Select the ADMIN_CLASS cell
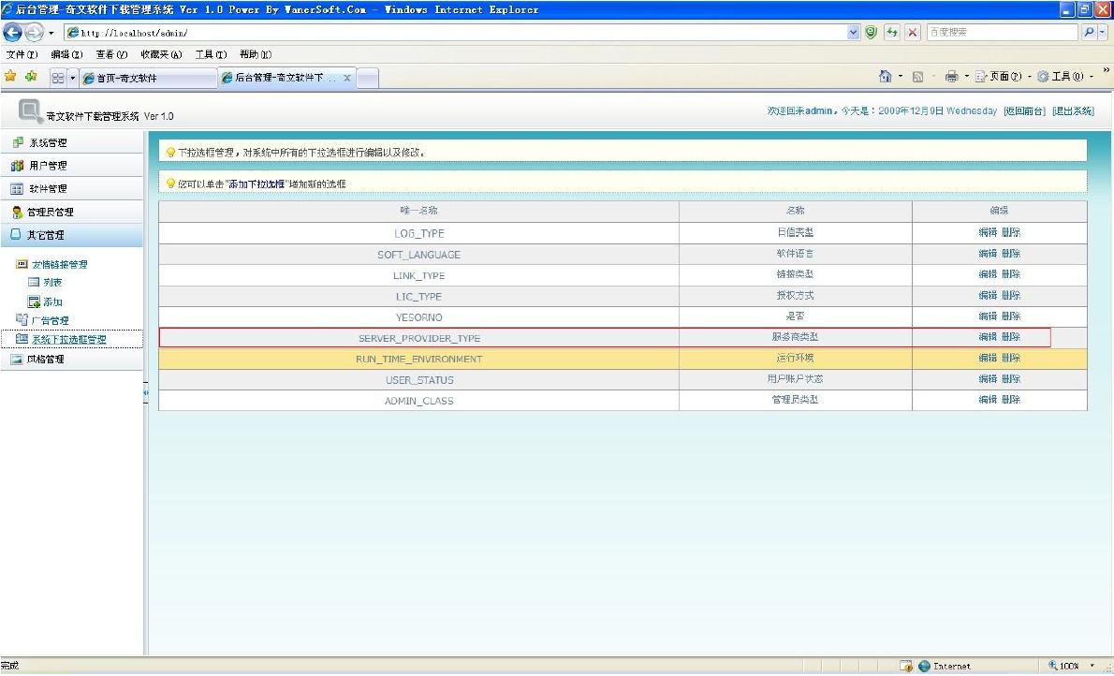The image size is (1114, 676). click(x=418, y=401)
